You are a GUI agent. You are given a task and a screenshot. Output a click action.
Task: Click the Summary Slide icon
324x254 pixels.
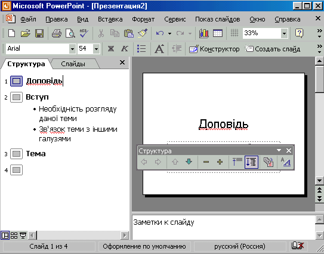tap(269, 162)
